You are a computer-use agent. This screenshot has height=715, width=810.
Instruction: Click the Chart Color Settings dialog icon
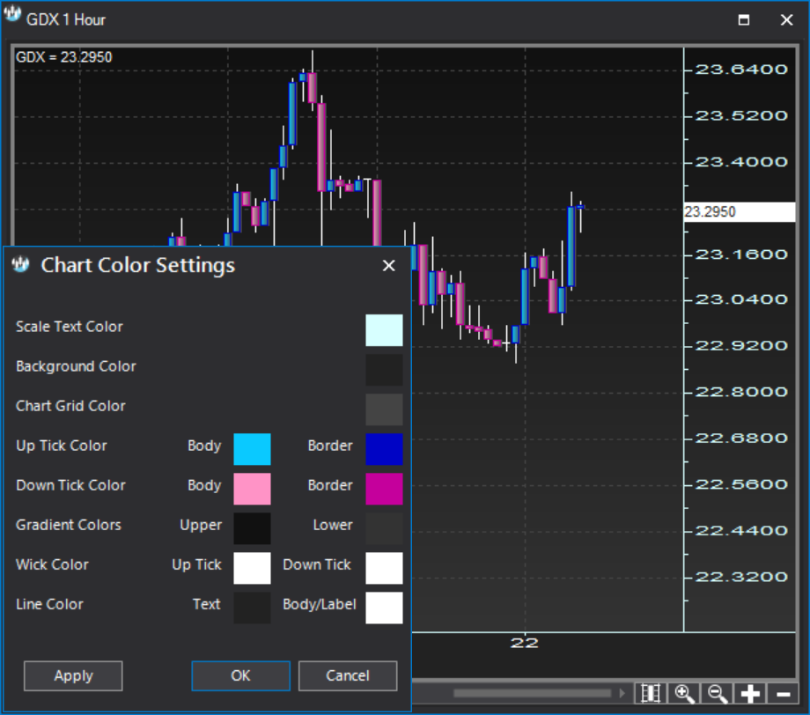[x=20, y=264]
